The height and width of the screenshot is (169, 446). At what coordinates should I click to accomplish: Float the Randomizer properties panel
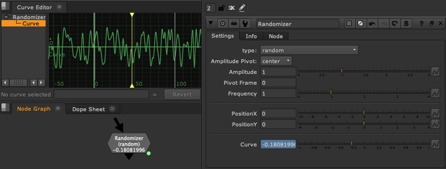click(432, 24)
